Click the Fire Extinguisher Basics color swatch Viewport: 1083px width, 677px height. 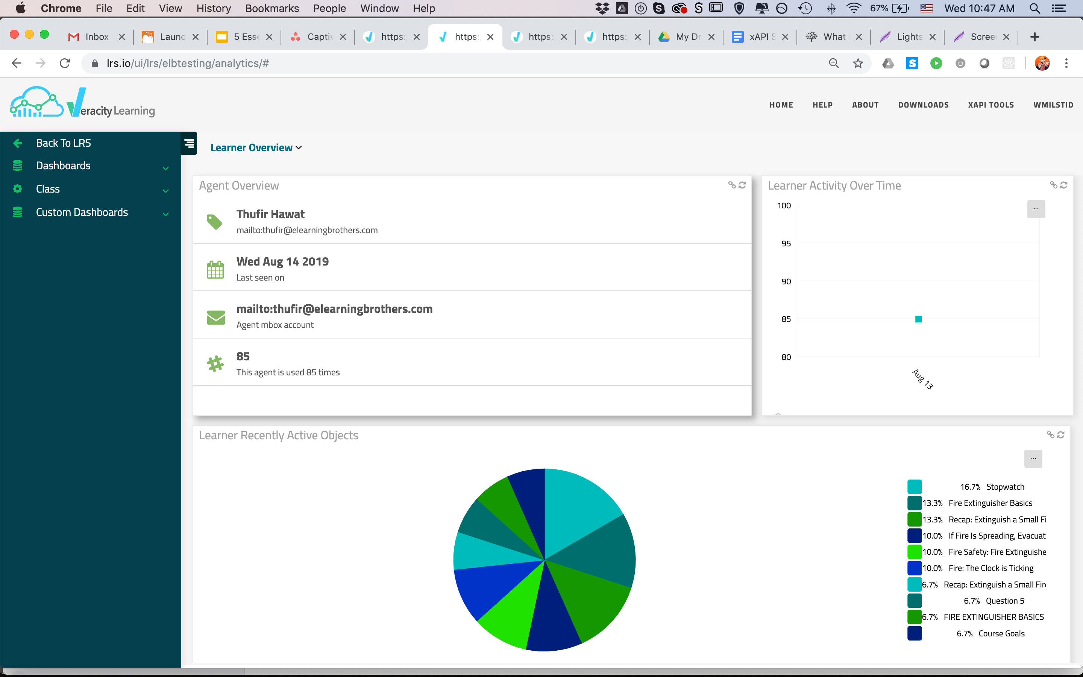pos(914,503)
